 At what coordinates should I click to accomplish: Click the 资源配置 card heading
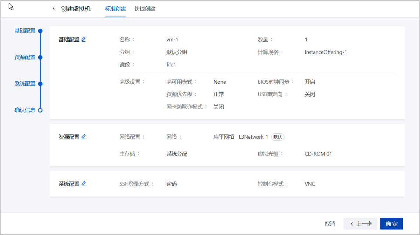tap(69, 137)
